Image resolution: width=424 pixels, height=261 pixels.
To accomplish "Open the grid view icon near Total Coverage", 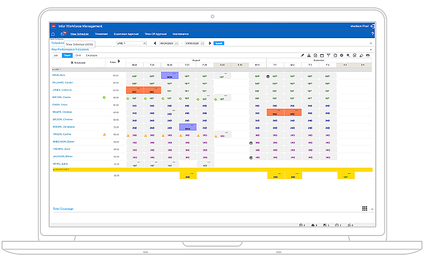I will [x=365, y=209].
